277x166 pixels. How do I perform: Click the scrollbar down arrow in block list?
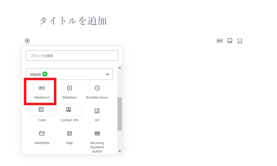tap(120, 151)
